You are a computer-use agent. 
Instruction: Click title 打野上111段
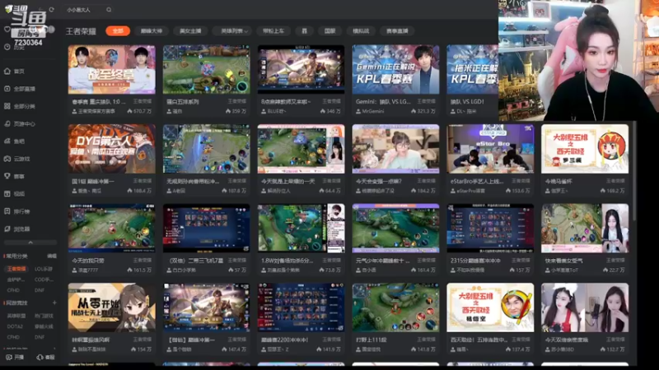[x=372, y=340]
